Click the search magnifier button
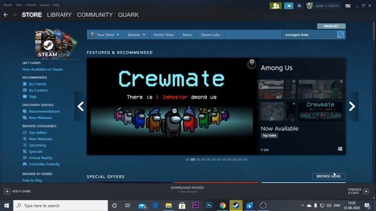This screenshot has width=376, height=211. pyautogui.click(x=340, y=35)
